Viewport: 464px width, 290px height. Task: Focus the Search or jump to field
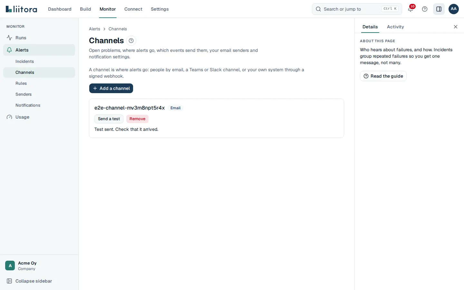tap(357, 9)
